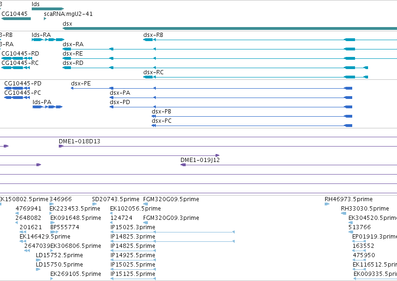Select the EK306806.5prime EST
Image resolution: width=397 pixels, height=281 pixels.
[52, 251]
